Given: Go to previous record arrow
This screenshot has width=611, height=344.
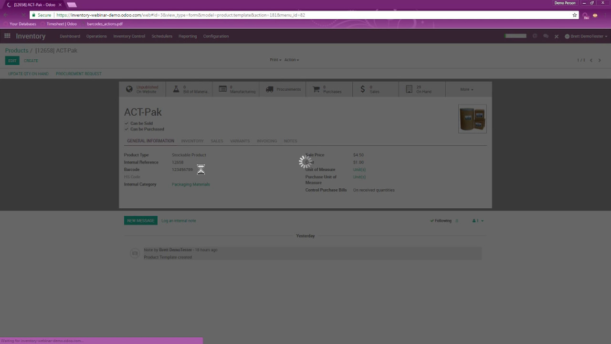Looking at the screenshot, I should [x=591, y=60].
